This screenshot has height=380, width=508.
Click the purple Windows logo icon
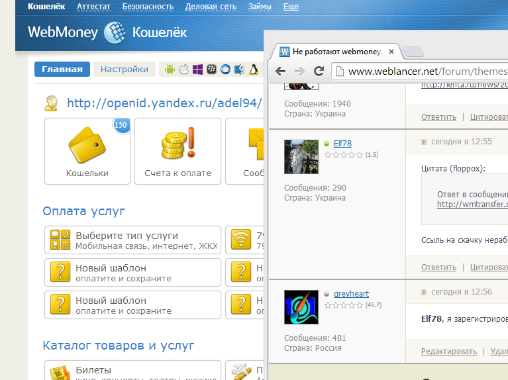coord(198,70)
